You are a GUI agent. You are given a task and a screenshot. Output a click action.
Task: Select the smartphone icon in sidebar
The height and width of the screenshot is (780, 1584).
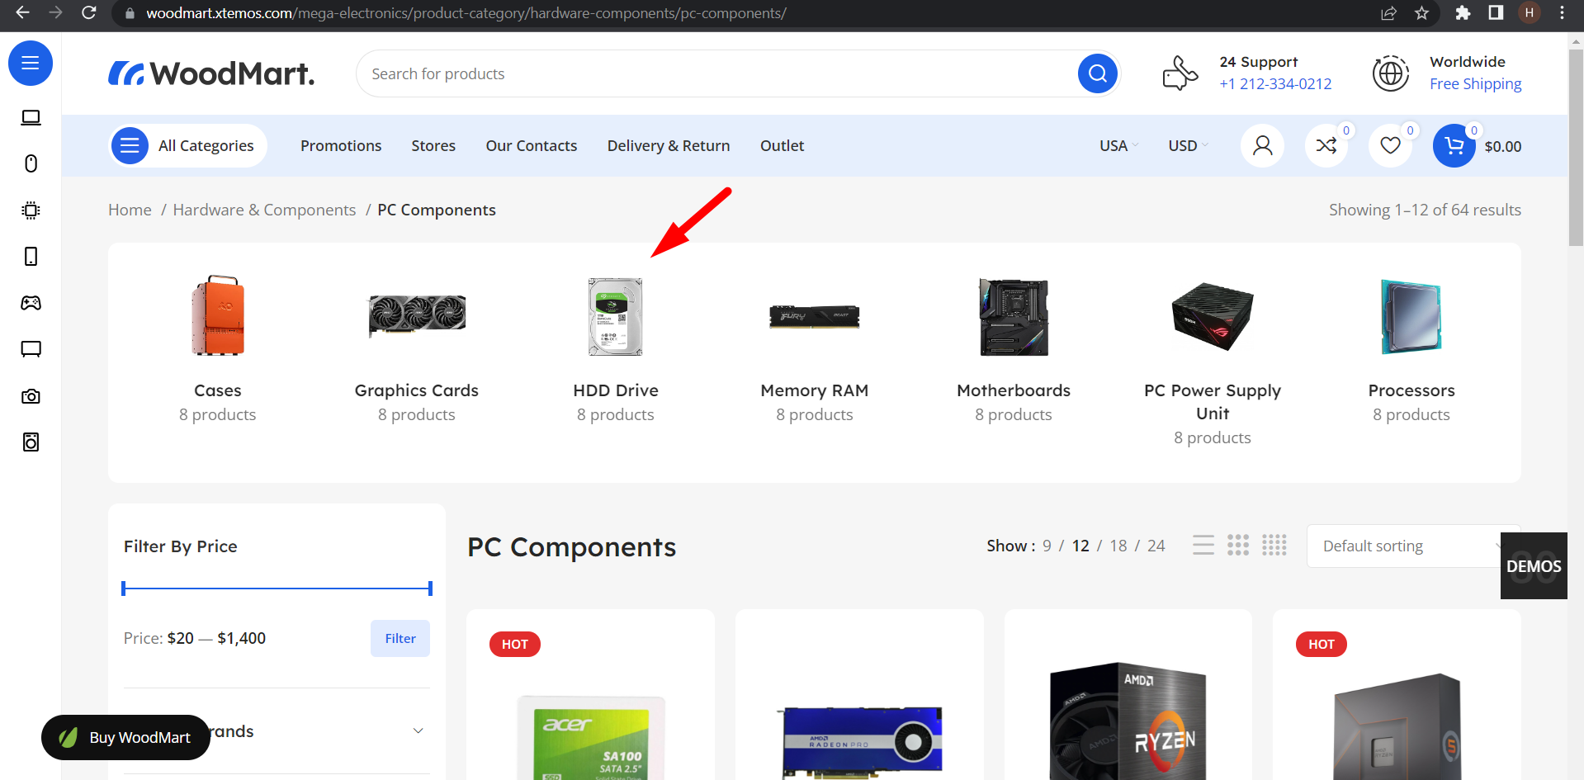[31, 256]
